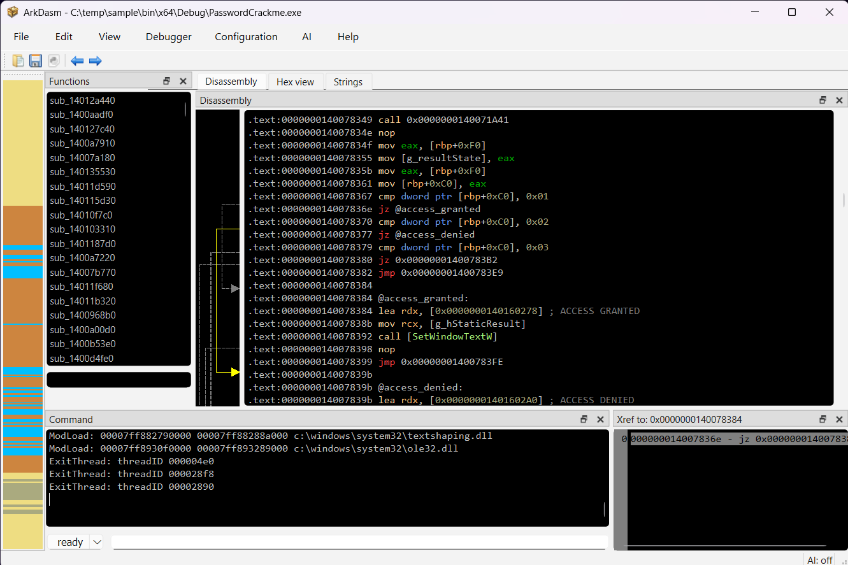Click the ArkDasm app icon in title bar
The image size is (848, 565).
12,12
